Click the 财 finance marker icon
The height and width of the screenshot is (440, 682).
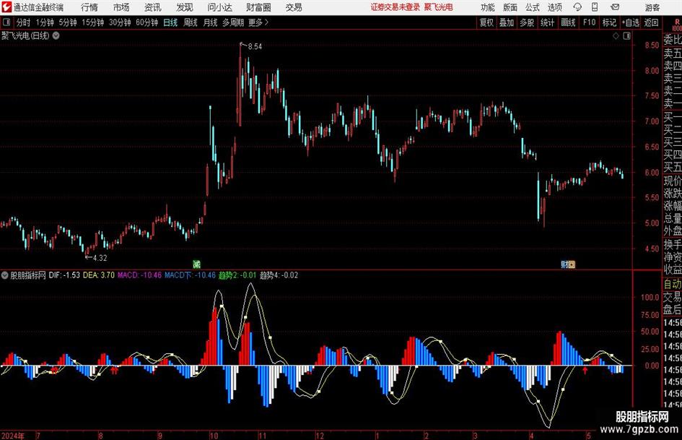[x=564, y=264]
